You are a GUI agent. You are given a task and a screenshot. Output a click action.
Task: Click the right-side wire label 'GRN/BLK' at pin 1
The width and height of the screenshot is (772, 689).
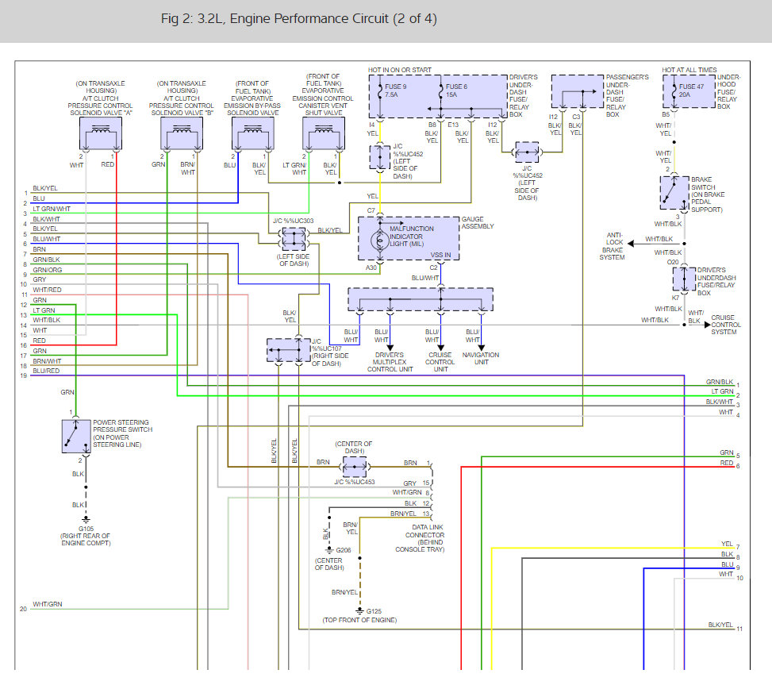click(x=720, y=382)
